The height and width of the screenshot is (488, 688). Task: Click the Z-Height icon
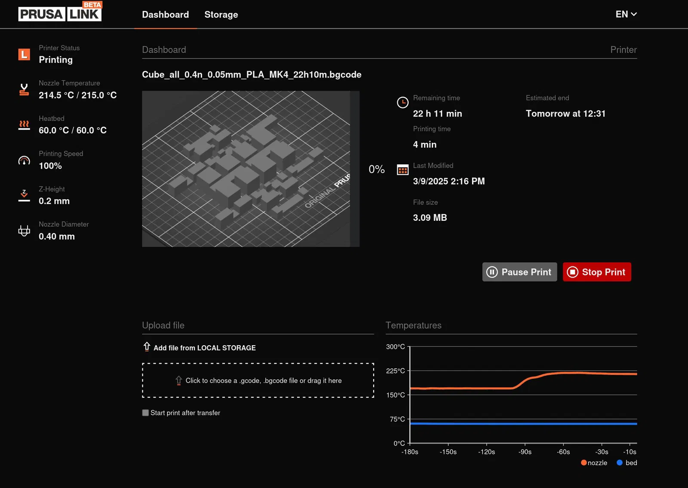coord(24,195)
